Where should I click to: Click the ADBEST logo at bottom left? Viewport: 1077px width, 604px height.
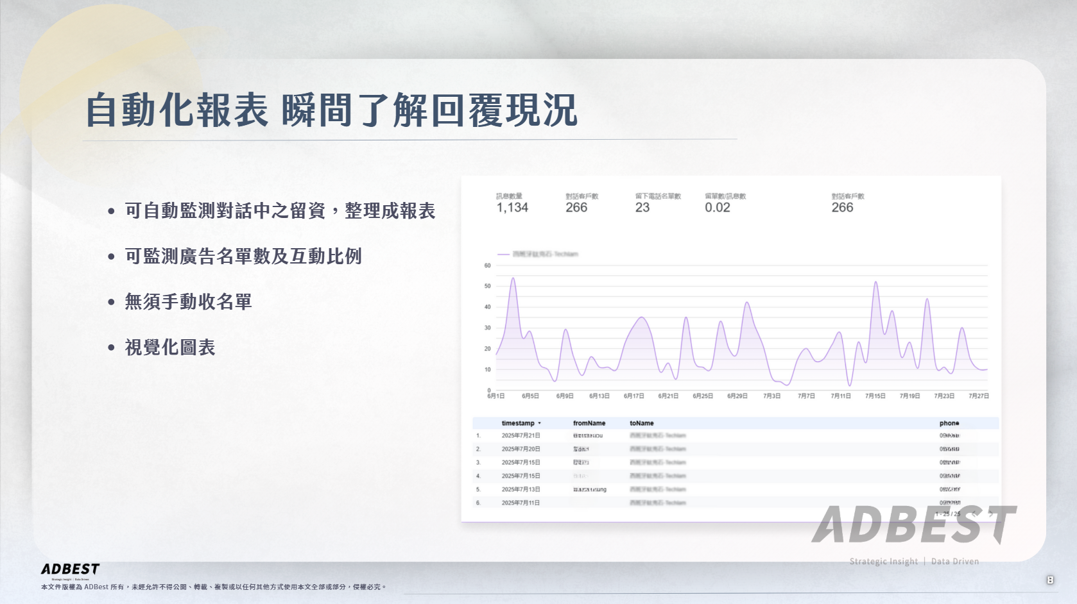pyautogui.click(x=70, y=569)
